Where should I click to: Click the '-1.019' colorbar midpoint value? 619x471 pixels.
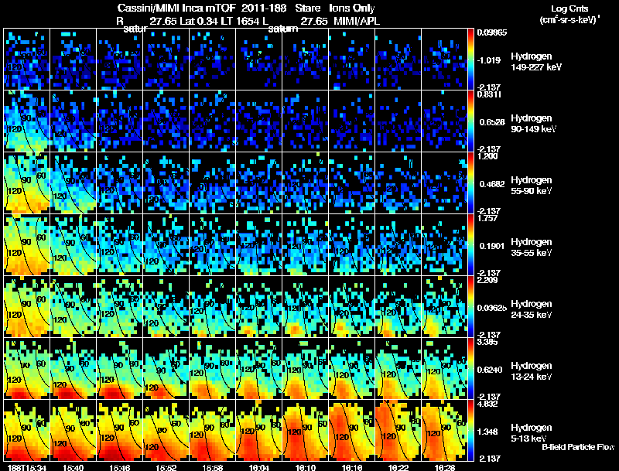[489, 60]
